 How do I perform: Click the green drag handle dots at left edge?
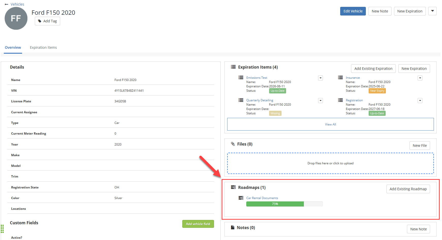click(x=2, y=229)
